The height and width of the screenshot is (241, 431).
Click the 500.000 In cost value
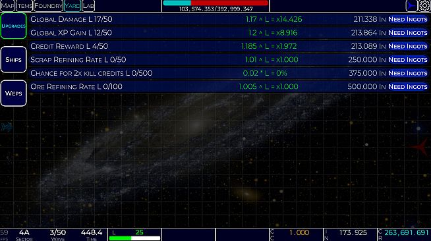pos(366,86)
